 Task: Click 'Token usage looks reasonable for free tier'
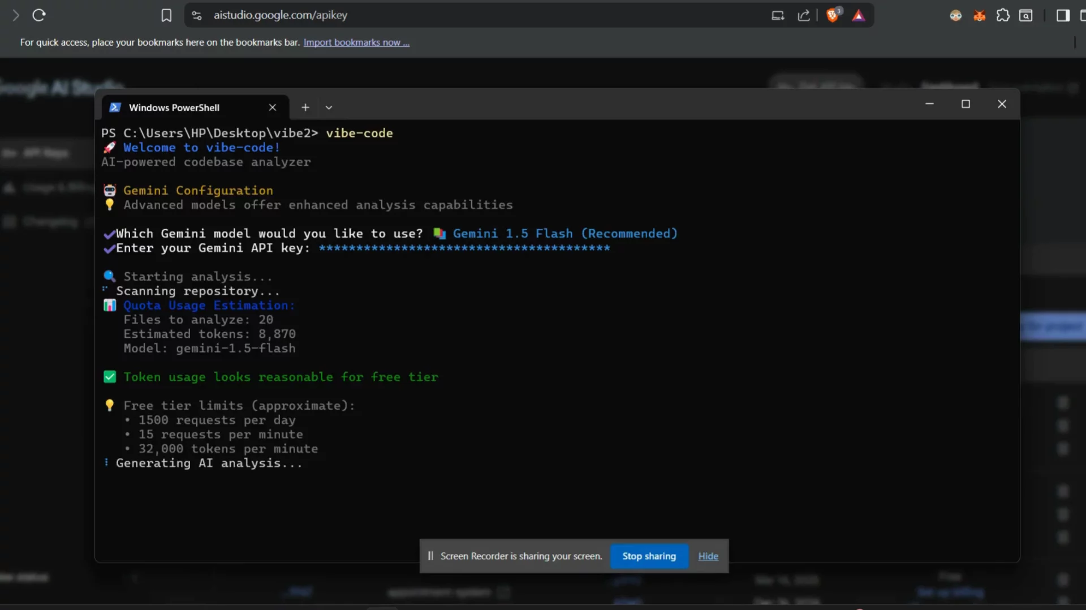(x=281, y=377)
